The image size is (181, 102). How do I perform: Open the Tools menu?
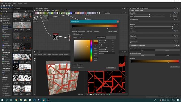tap(9, 3)
